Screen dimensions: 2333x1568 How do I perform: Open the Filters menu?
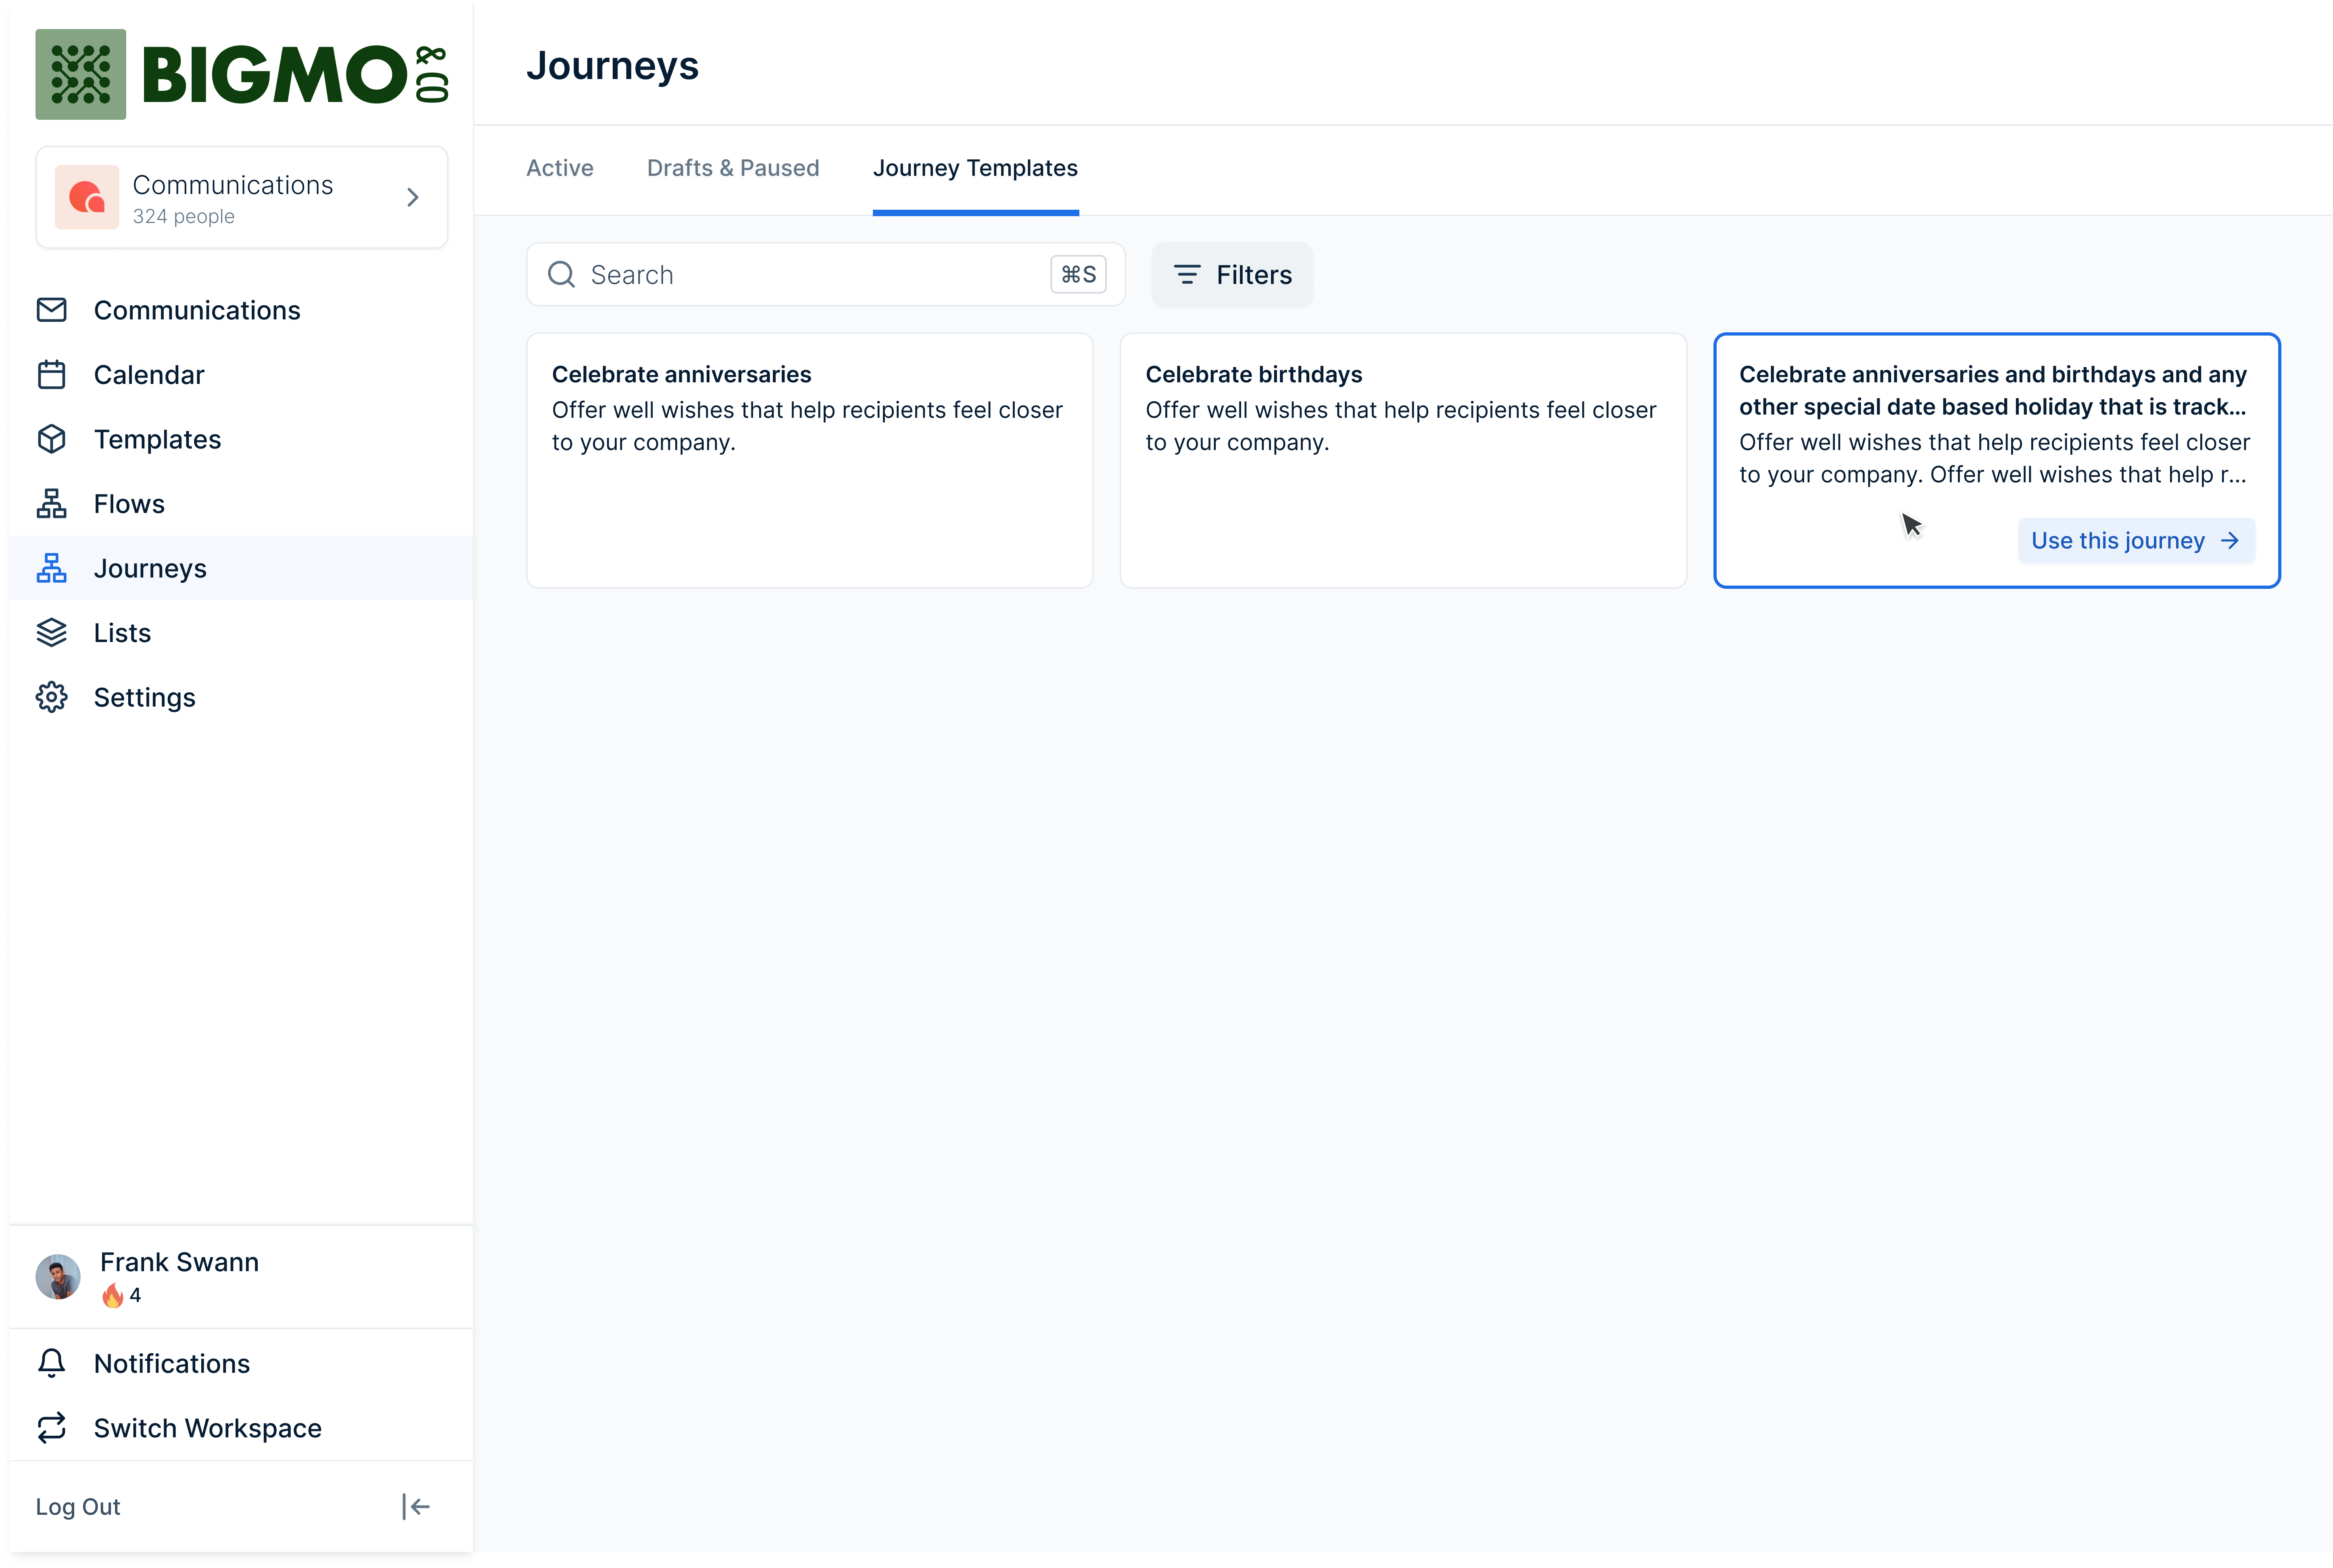pos(1232,275)
